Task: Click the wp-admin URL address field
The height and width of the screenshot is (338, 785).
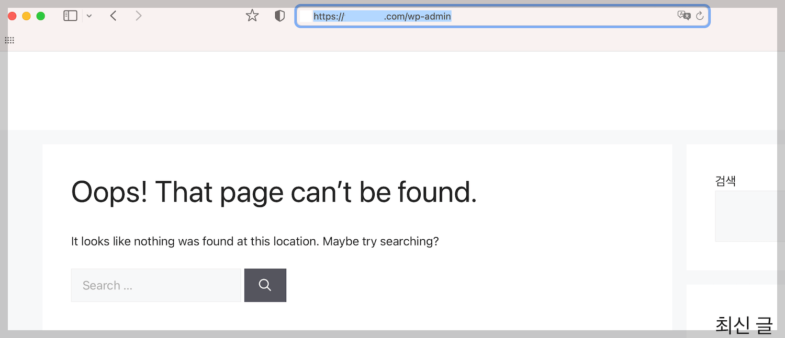Action: pyautogui.click(x=502, y=16)
